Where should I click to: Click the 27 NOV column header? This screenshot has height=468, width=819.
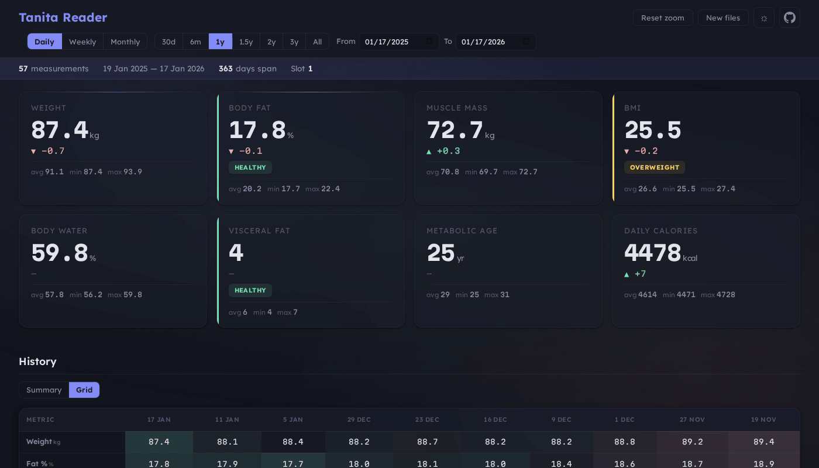tap(693, 419)
